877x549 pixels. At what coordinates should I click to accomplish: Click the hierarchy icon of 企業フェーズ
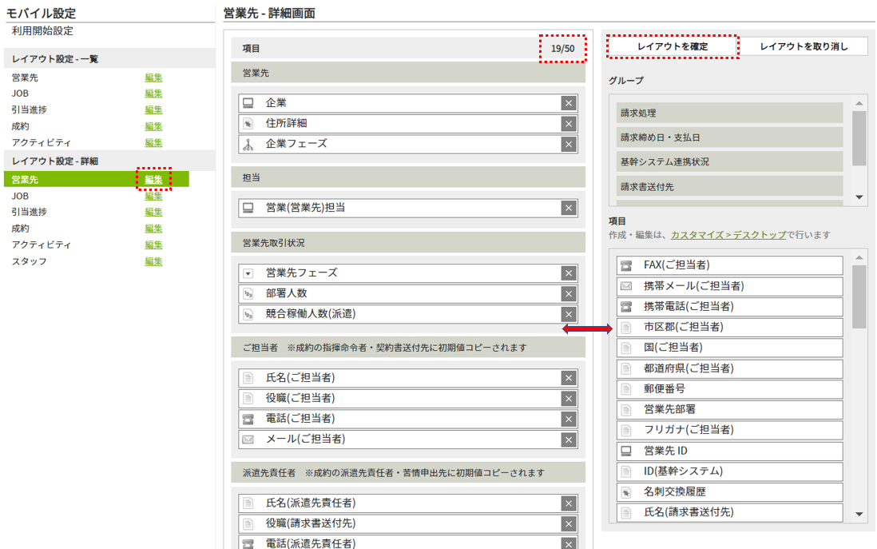(248, 145)
